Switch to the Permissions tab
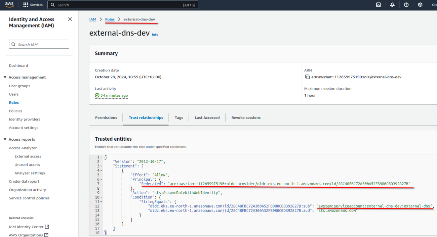This screenshot has height=237, width=437. pos(106,117)
